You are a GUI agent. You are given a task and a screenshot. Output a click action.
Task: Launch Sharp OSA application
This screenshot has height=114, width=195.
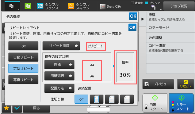[x=110, y=6]
